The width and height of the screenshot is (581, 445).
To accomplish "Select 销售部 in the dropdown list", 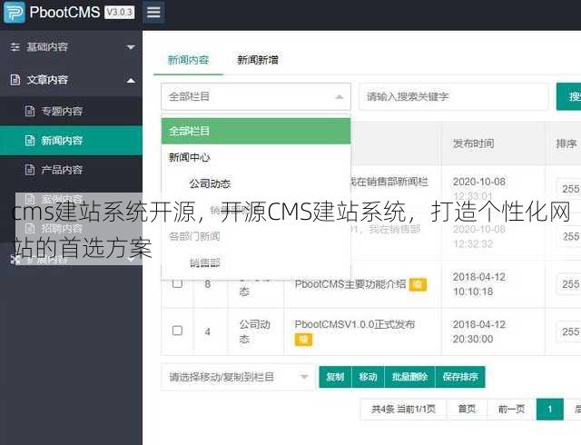I will click(256, 263).
